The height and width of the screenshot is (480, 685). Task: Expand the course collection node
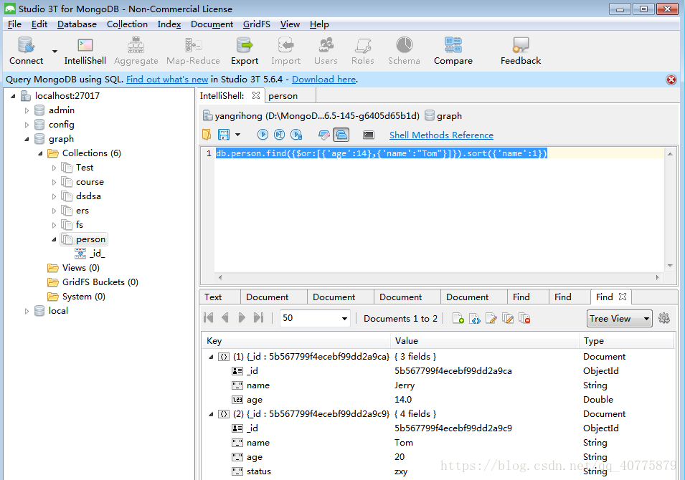pos(55,182)
